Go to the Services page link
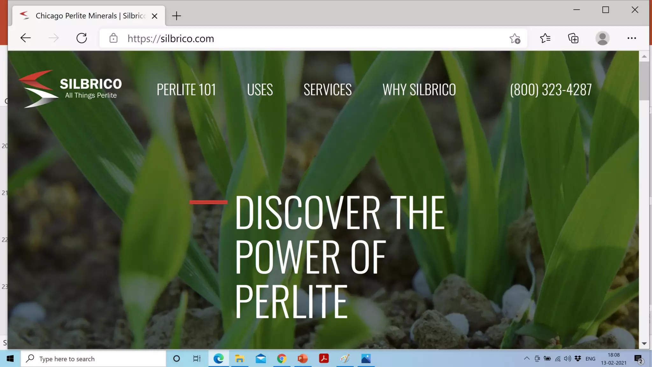The height and width of the screenshot is (367, 652). click(x=327, y=90)
